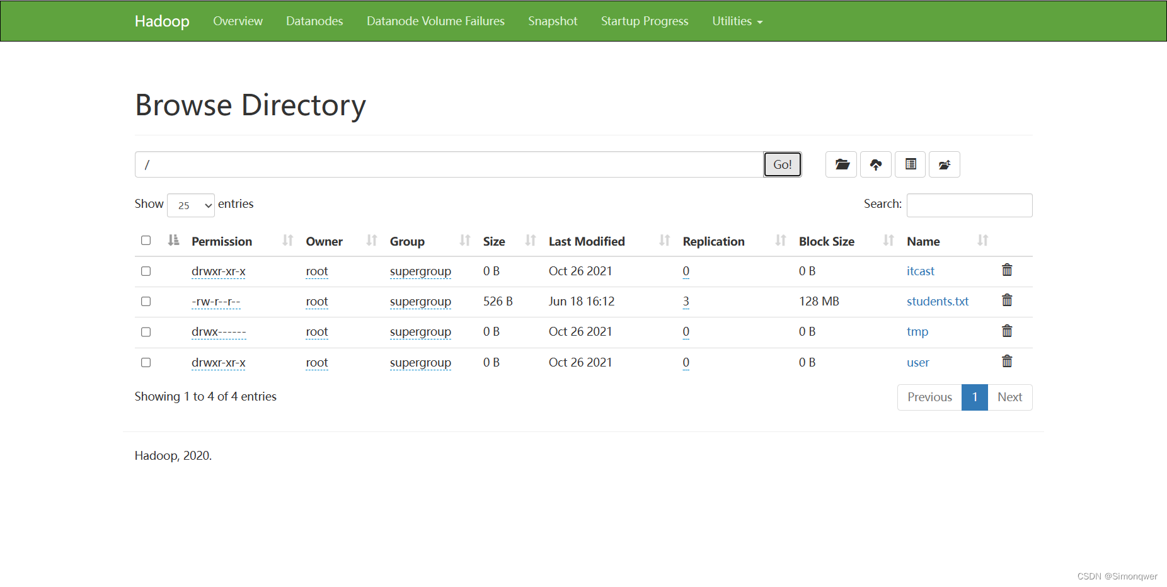Click supergroup in the user row
Screen dimensions: 1167x587
[420, 363]
